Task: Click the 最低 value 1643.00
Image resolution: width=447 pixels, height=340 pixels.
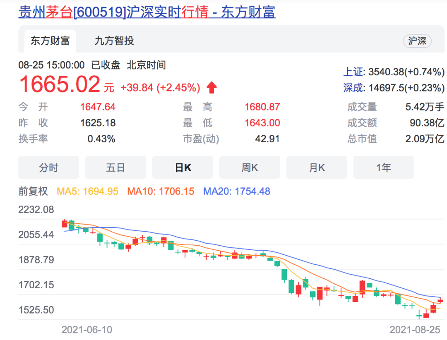Action: click(262, 123)
